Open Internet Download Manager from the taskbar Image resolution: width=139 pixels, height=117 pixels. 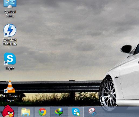59,112
